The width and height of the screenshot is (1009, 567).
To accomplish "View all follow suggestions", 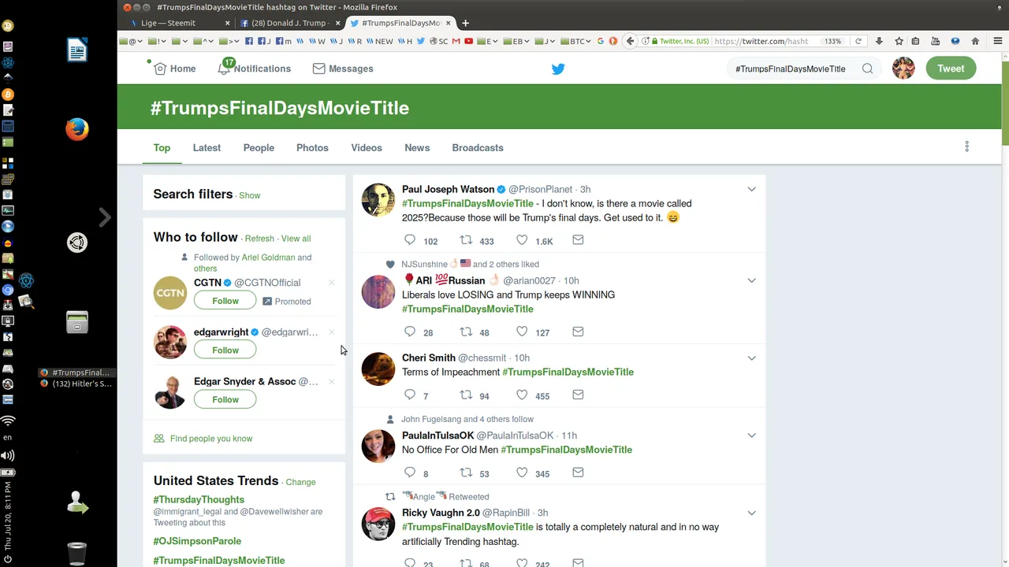I will click(x=296, y=239).
